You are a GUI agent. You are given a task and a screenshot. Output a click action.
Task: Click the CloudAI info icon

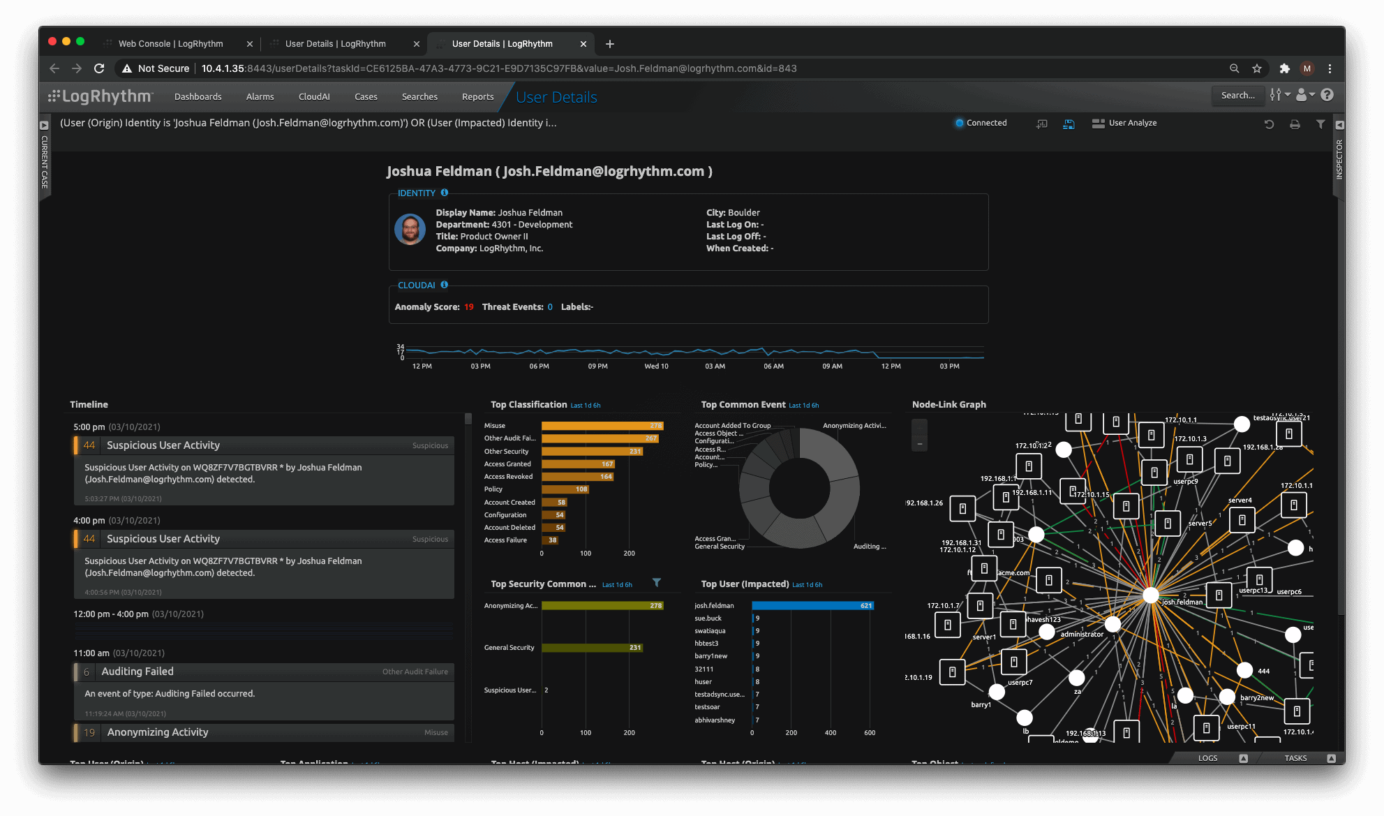pyautogui.click(x=445, y=285)
